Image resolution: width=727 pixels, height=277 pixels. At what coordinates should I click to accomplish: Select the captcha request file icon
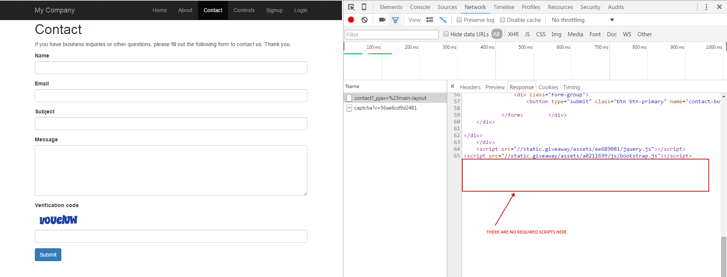coord(349,108)
